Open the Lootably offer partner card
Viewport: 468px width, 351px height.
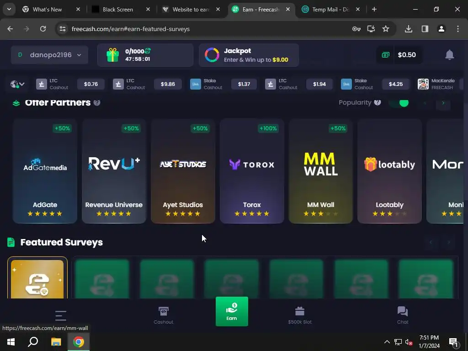point(389,171)
